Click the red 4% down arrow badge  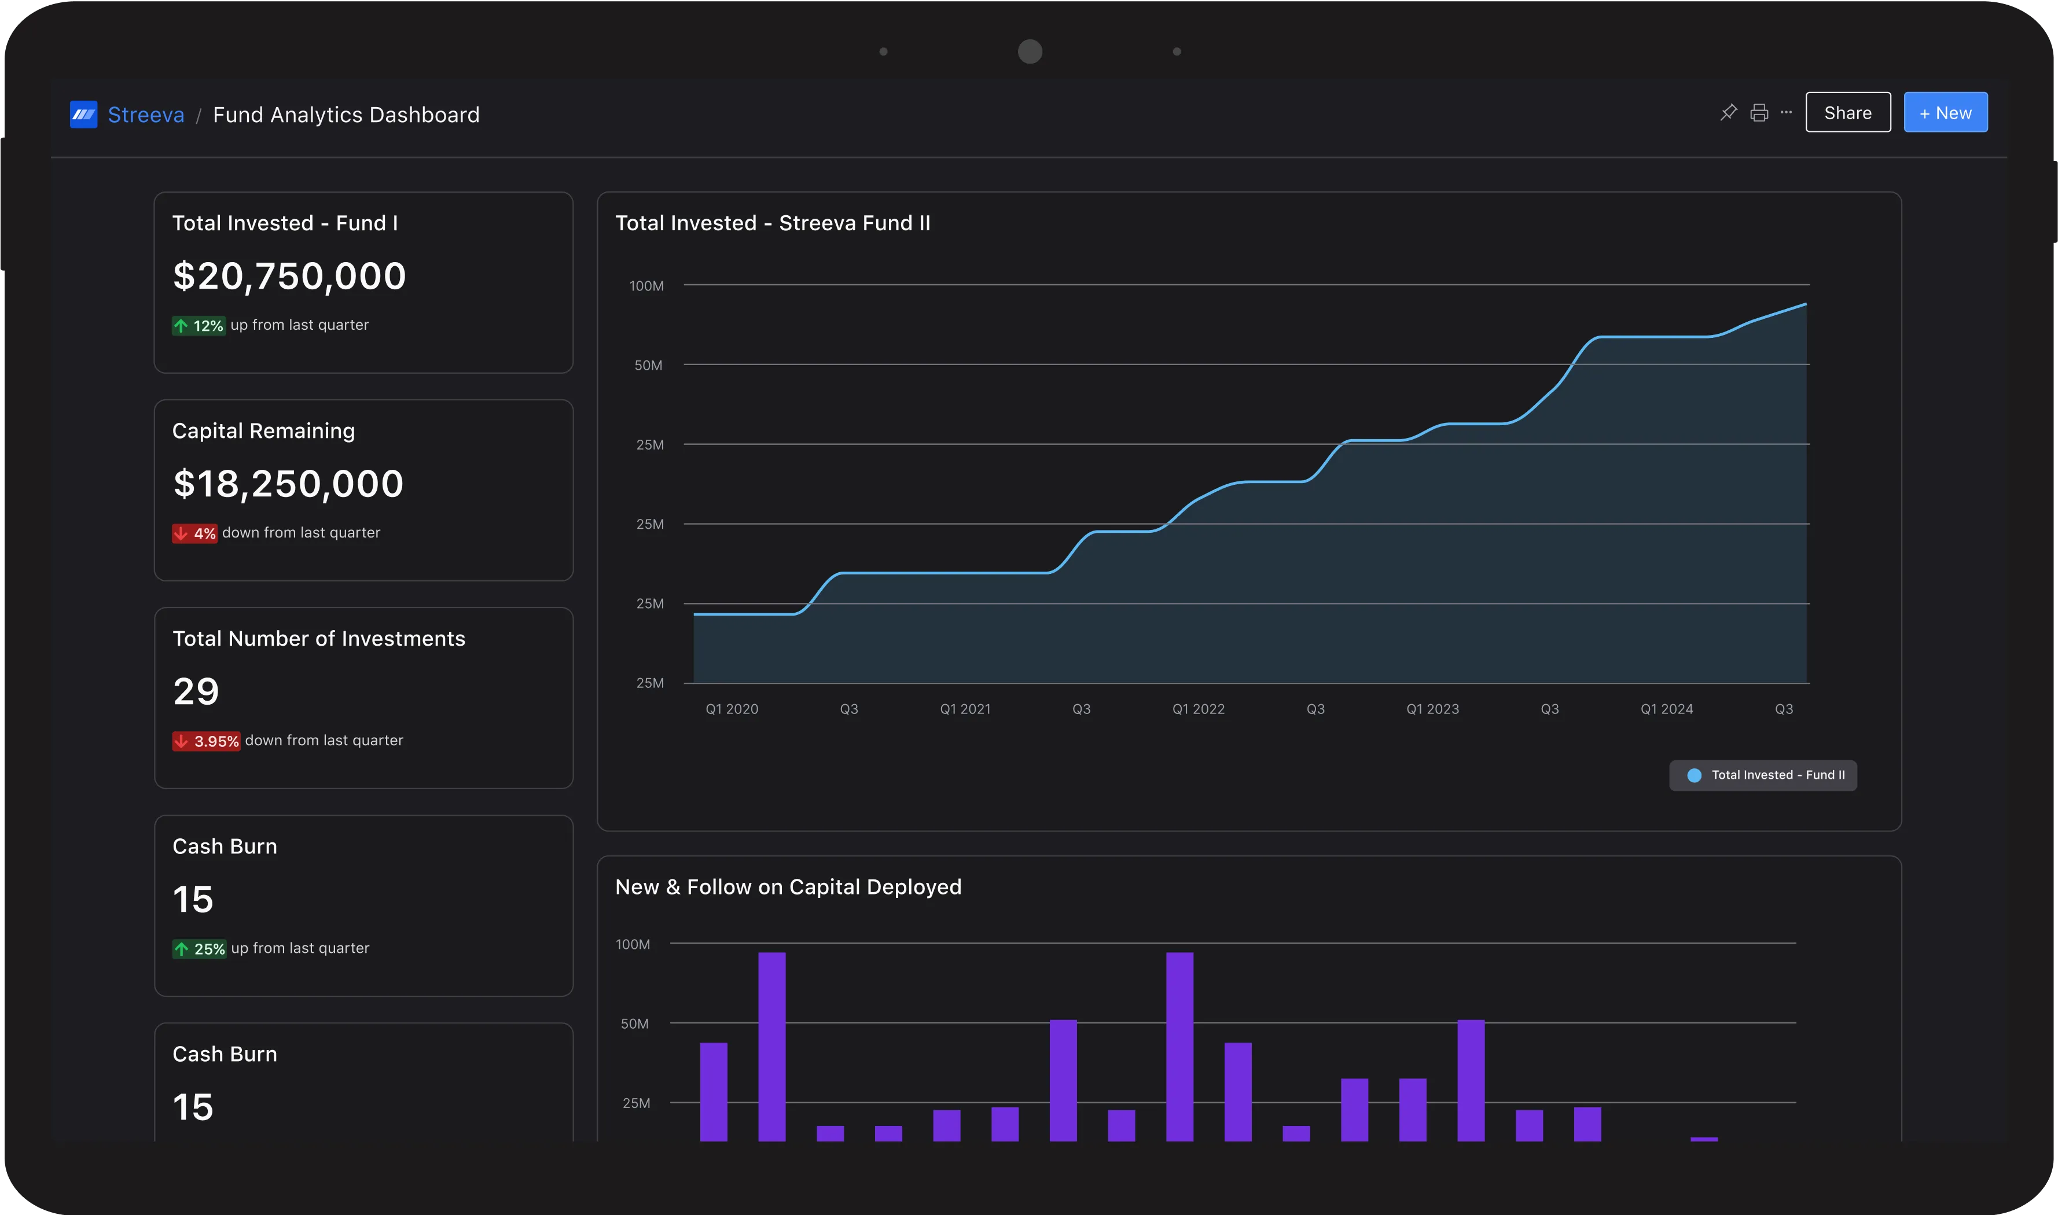194,534
